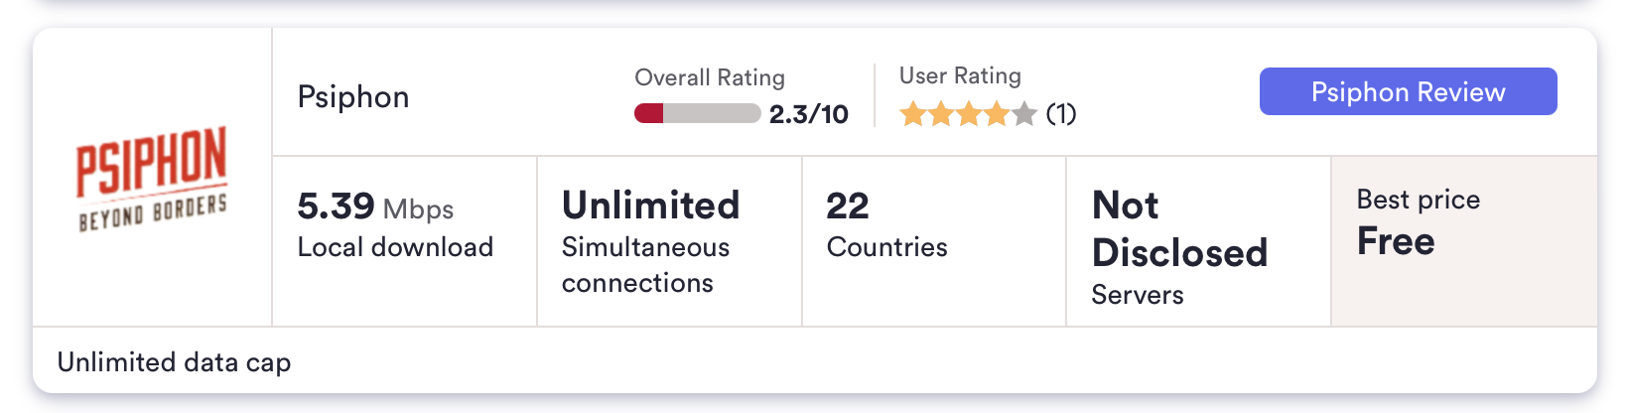Screen dimensions: 1628x413
Task: Click the red overall rating bar
Action: pyautogui.click(x=697, y=113)
